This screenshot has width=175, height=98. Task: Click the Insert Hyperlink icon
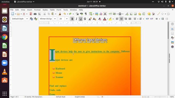point(127,14)
